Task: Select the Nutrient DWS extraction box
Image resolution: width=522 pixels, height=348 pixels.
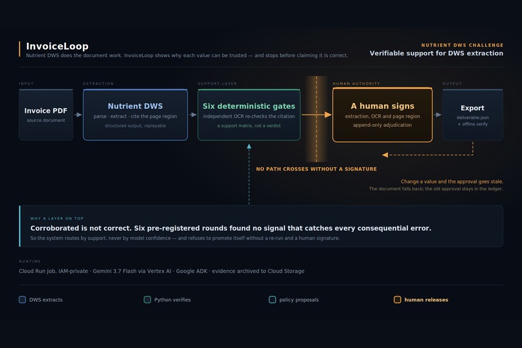Action: (135, 115)
